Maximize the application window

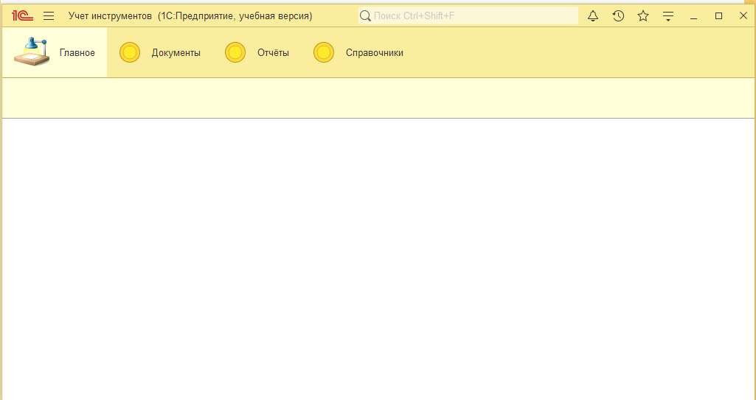[x=719, y=16]
